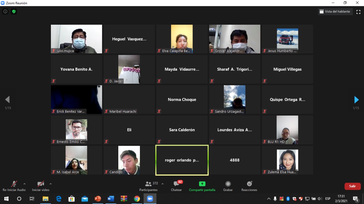The width and height of the screenshot is (364, 204).
Task: Select the julio.mujica video tile
Action: click(x=76, y=39)
